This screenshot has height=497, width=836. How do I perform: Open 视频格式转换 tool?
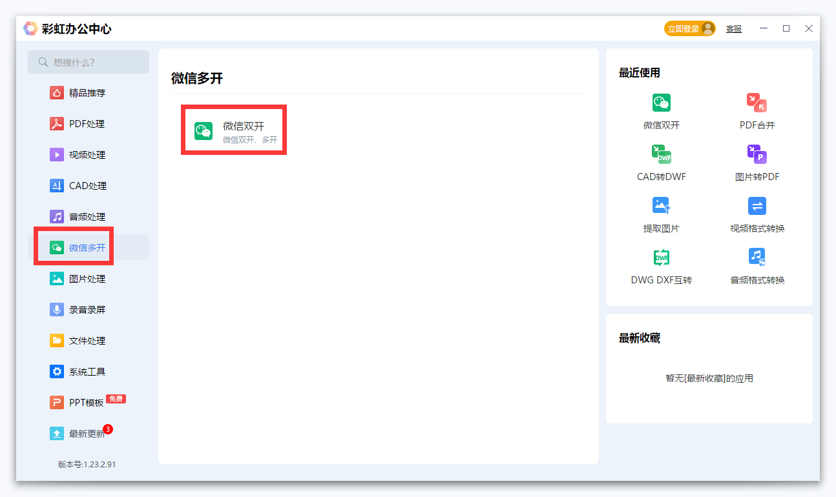756,213
